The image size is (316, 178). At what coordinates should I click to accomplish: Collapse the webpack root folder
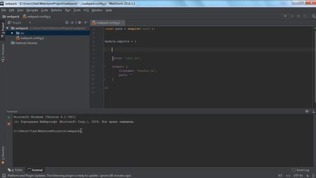tap(7, 28)
